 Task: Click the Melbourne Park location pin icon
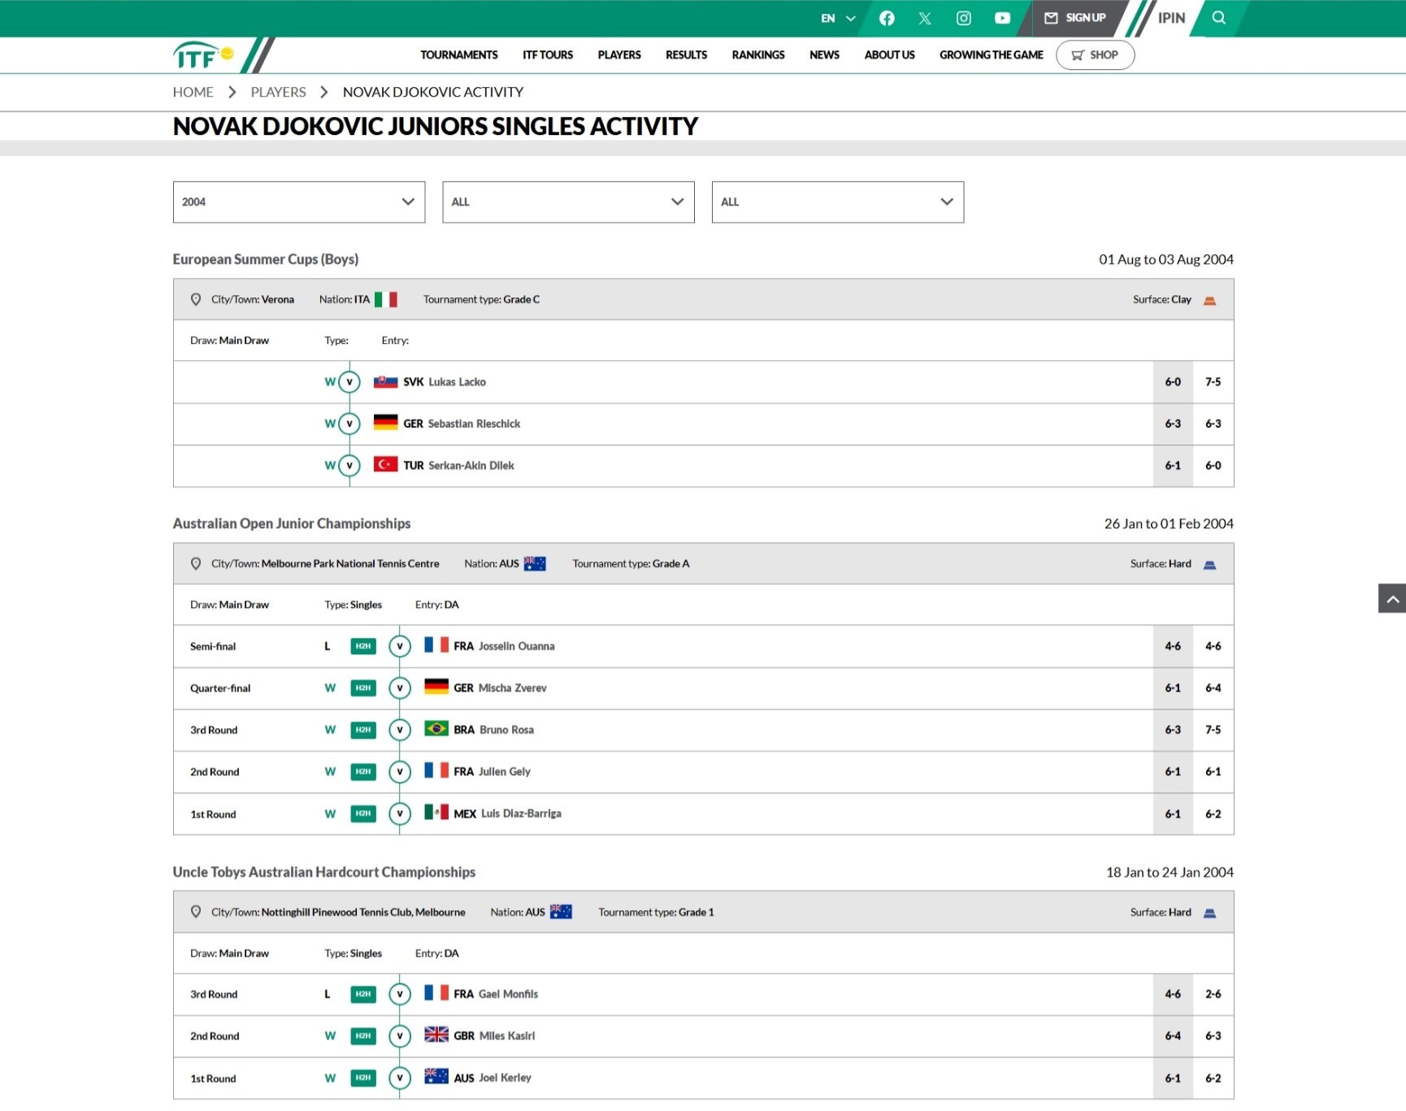tap(196, 564)
